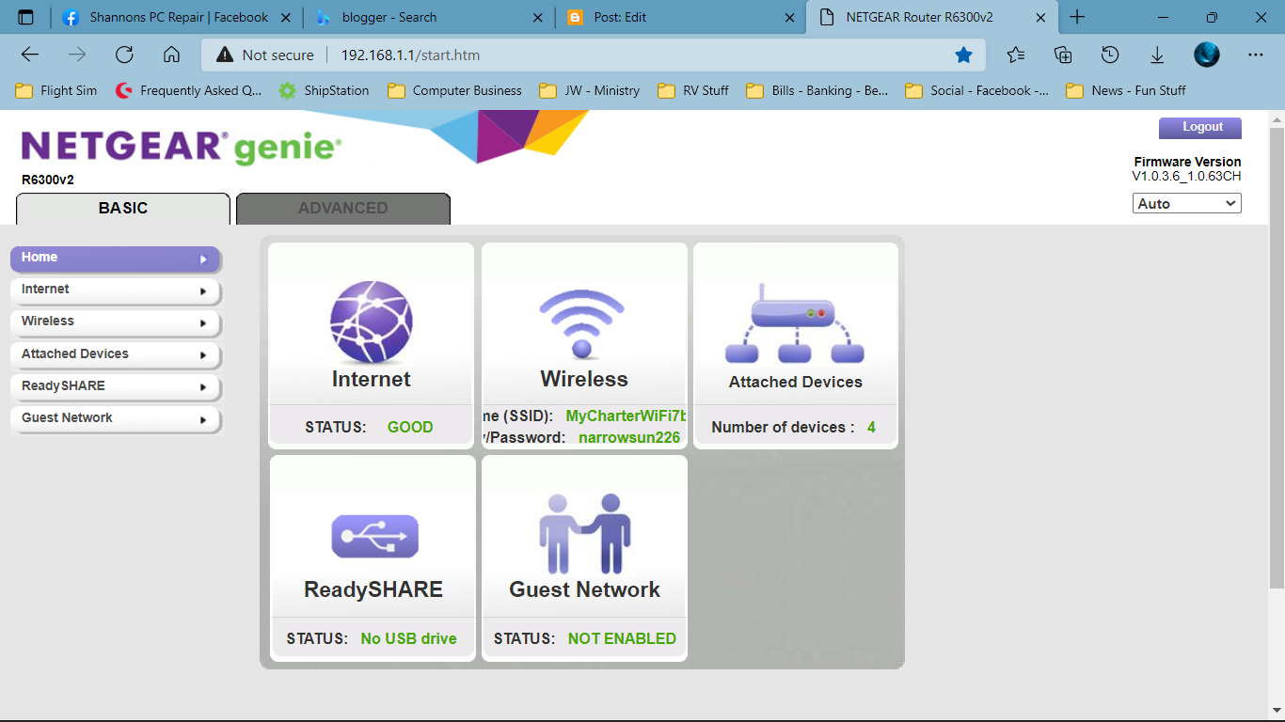
Task: Open the Guest Network handshake icon
Action: 584,534
